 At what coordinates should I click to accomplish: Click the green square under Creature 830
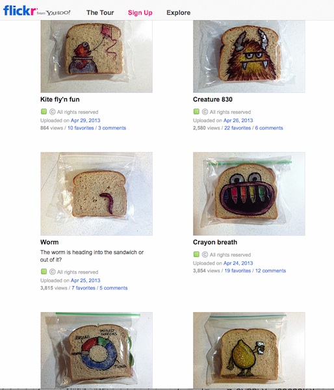[196, 111]
